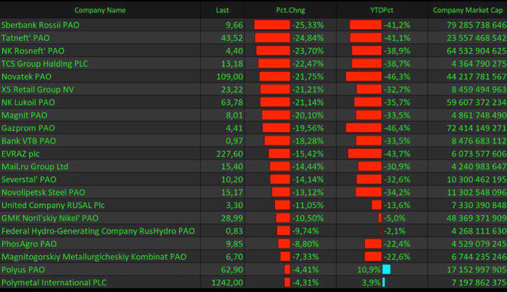Select NK Rosneft' PAO company name
The width and height of the screenshot is (507, 292).
33,51
